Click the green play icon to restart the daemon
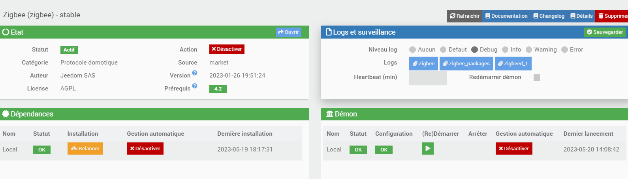 (x=428, y=149)
